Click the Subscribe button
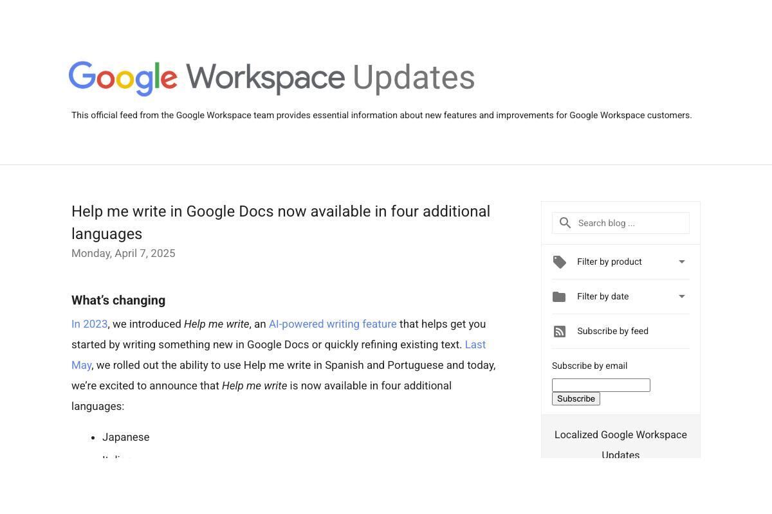Image resolution: width=772 pixels, height=514 pixels. click(x=576, y=398)
